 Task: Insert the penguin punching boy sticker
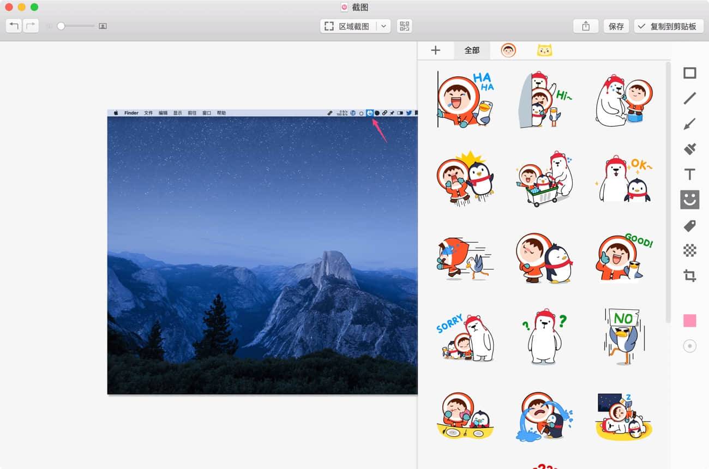pyautogui.click(x=465, y=177)
